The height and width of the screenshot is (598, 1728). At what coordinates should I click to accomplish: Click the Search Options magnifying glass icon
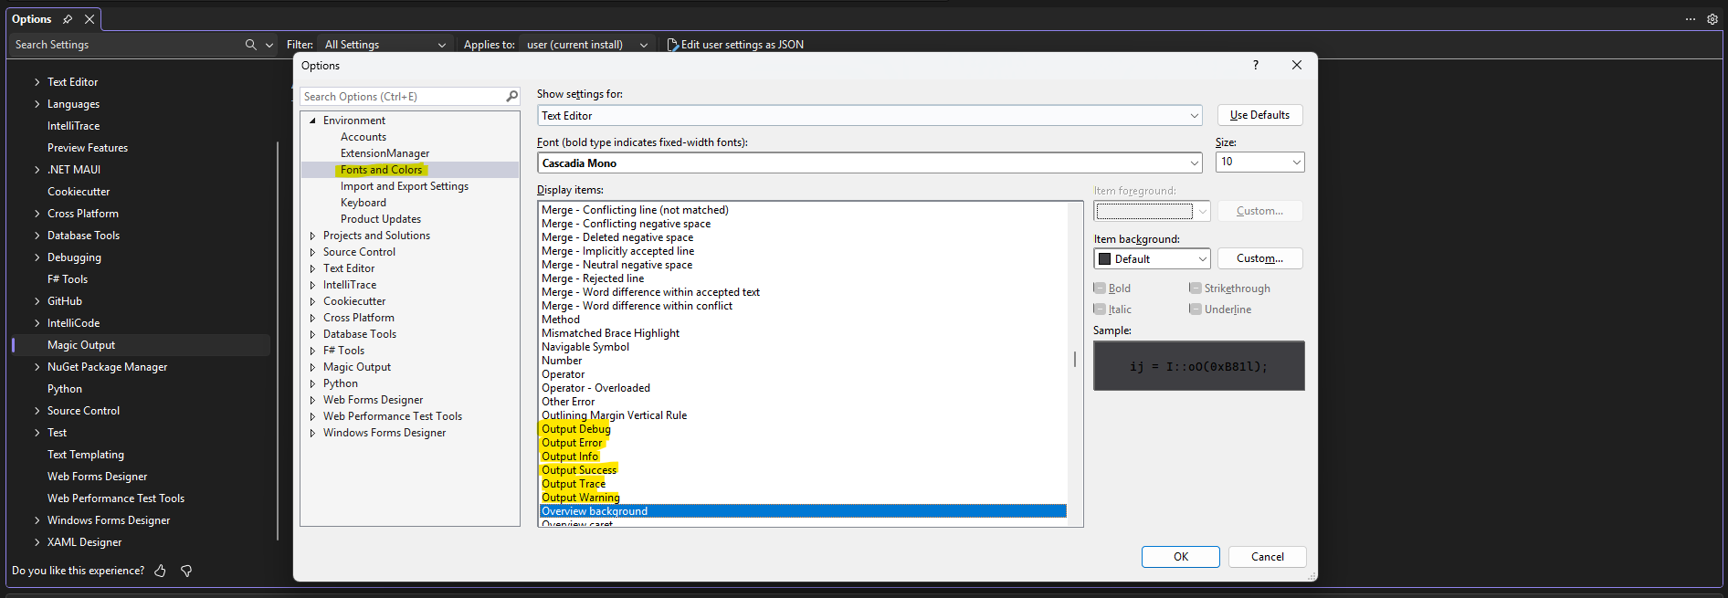pos(511,97)
